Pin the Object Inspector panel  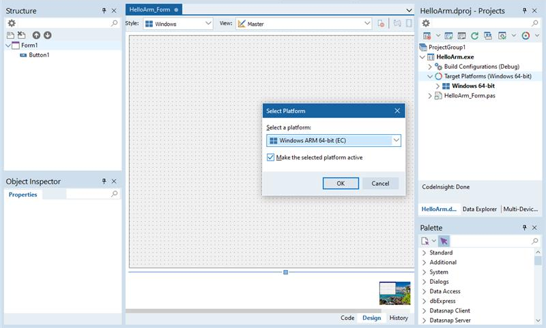tap(104, 181)
